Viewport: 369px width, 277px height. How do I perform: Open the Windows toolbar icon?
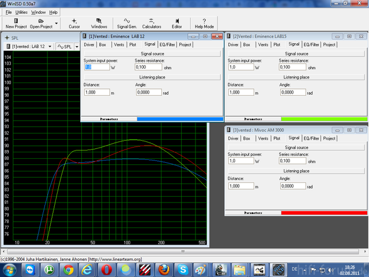[x=99, y=23]
